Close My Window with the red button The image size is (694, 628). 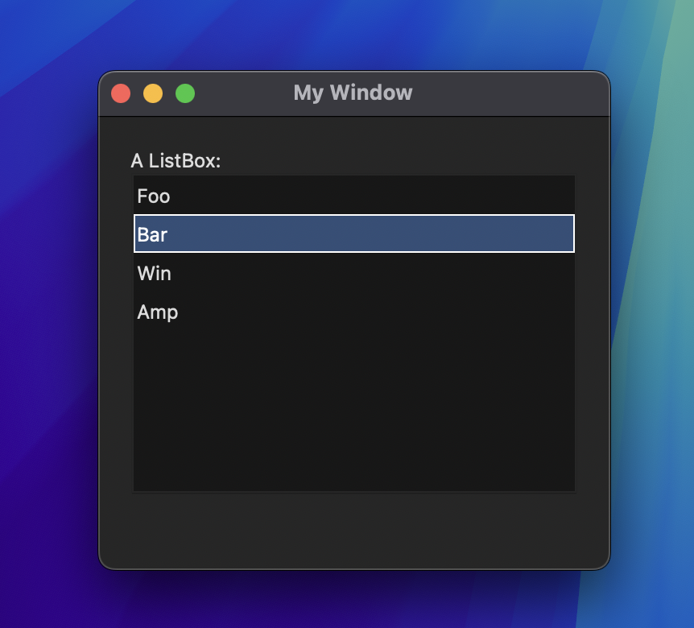[121, 93]
